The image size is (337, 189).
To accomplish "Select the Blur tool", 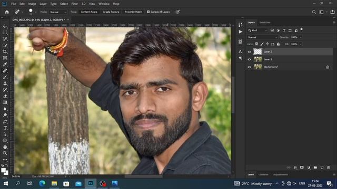I will click(x=5, y=109).
